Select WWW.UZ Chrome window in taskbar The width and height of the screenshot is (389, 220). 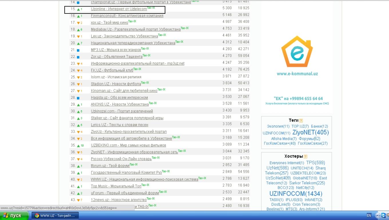pos(55,215)
